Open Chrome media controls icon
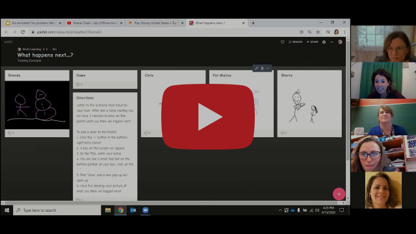416x234 pixels. pyautogui.click(x=328, y=32)
